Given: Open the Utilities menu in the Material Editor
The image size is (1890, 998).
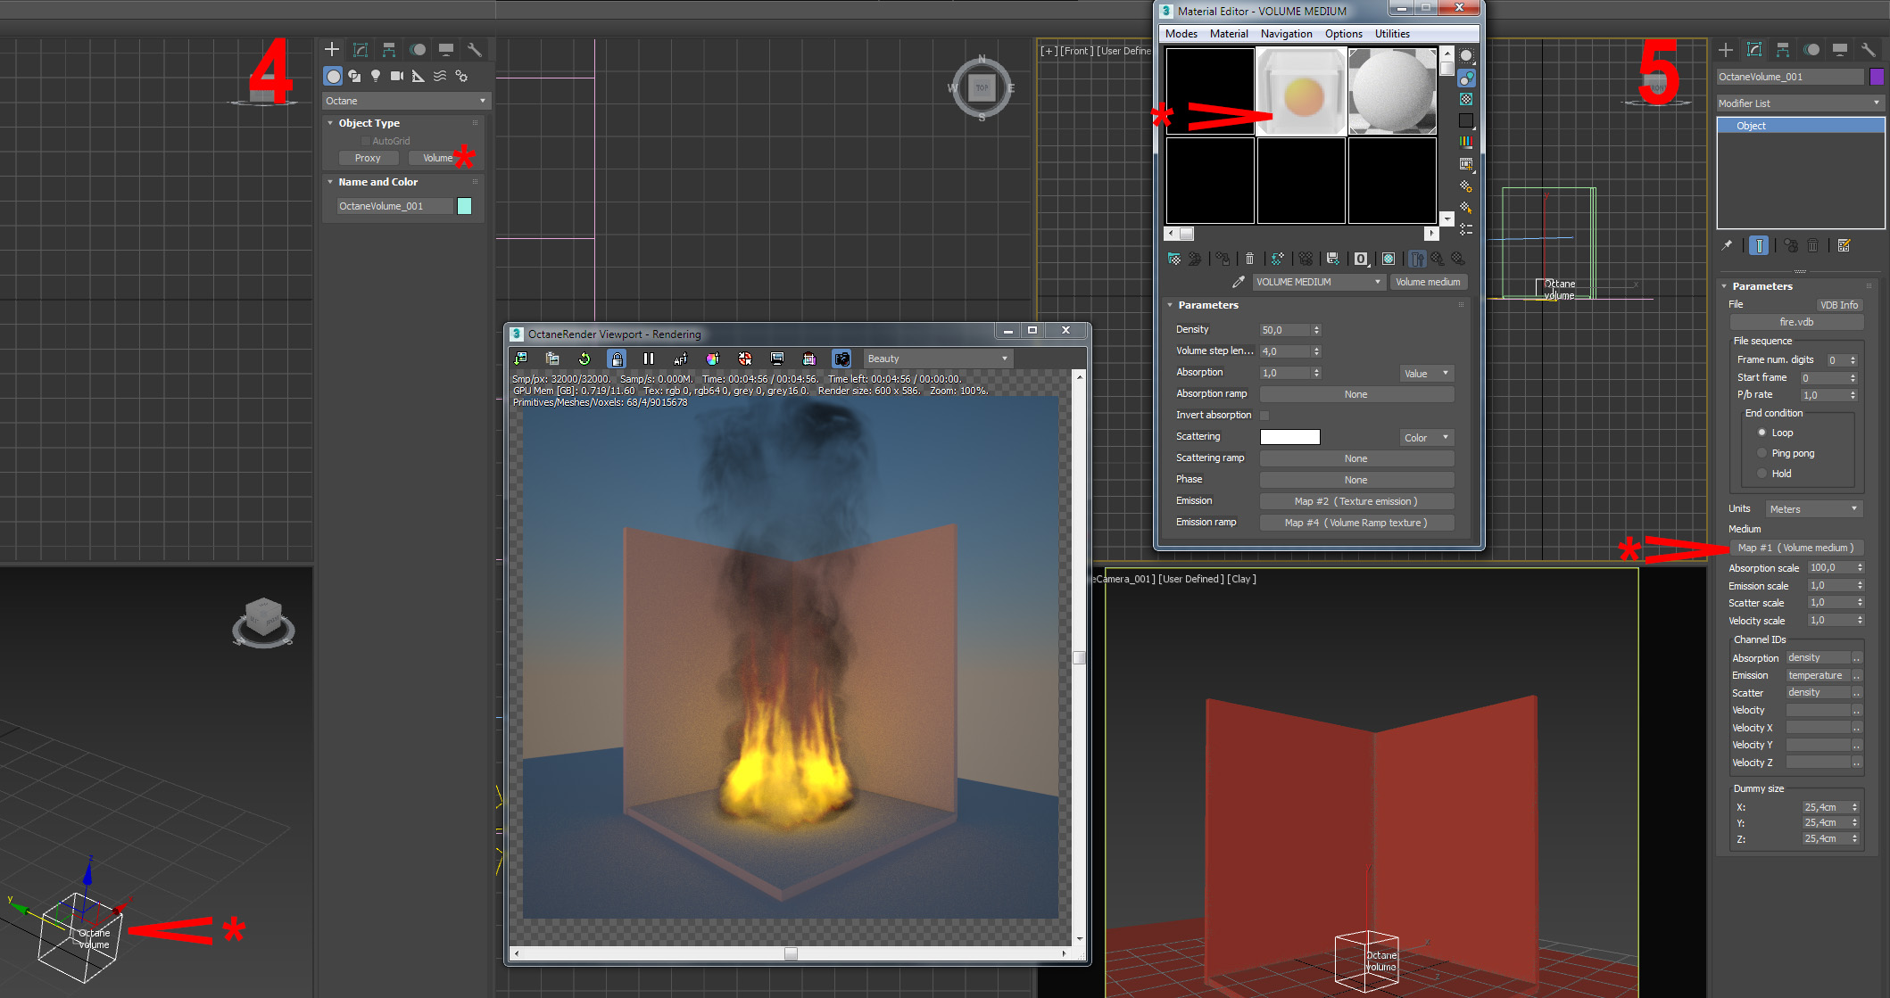Looking at the screenshot, I should [1392, 34].
